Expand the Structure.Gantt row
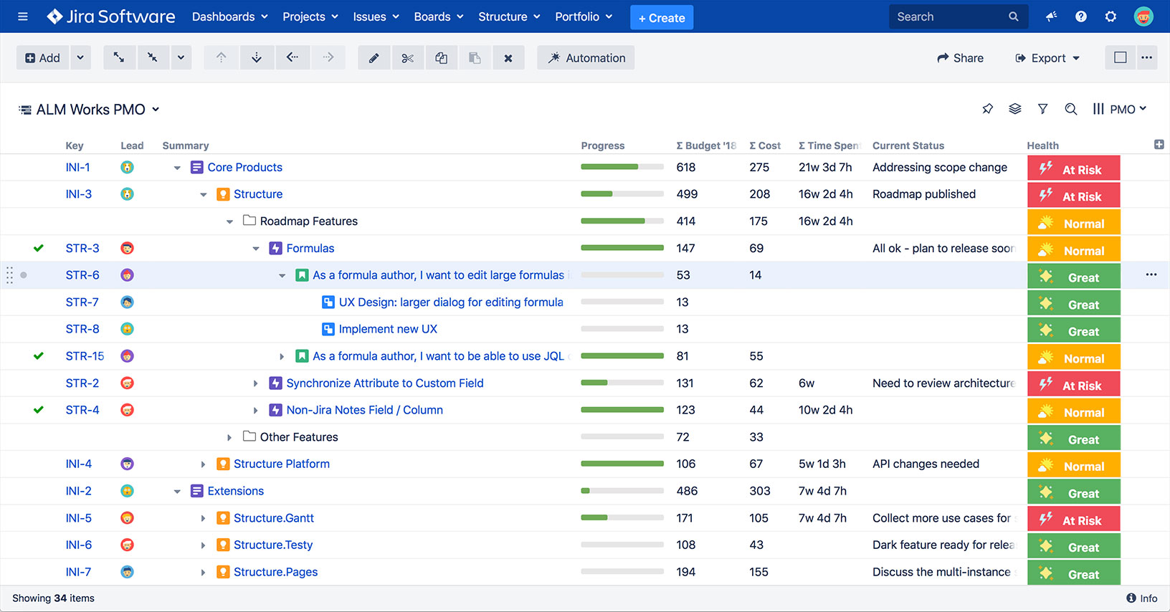 click(x=203, y=518)
